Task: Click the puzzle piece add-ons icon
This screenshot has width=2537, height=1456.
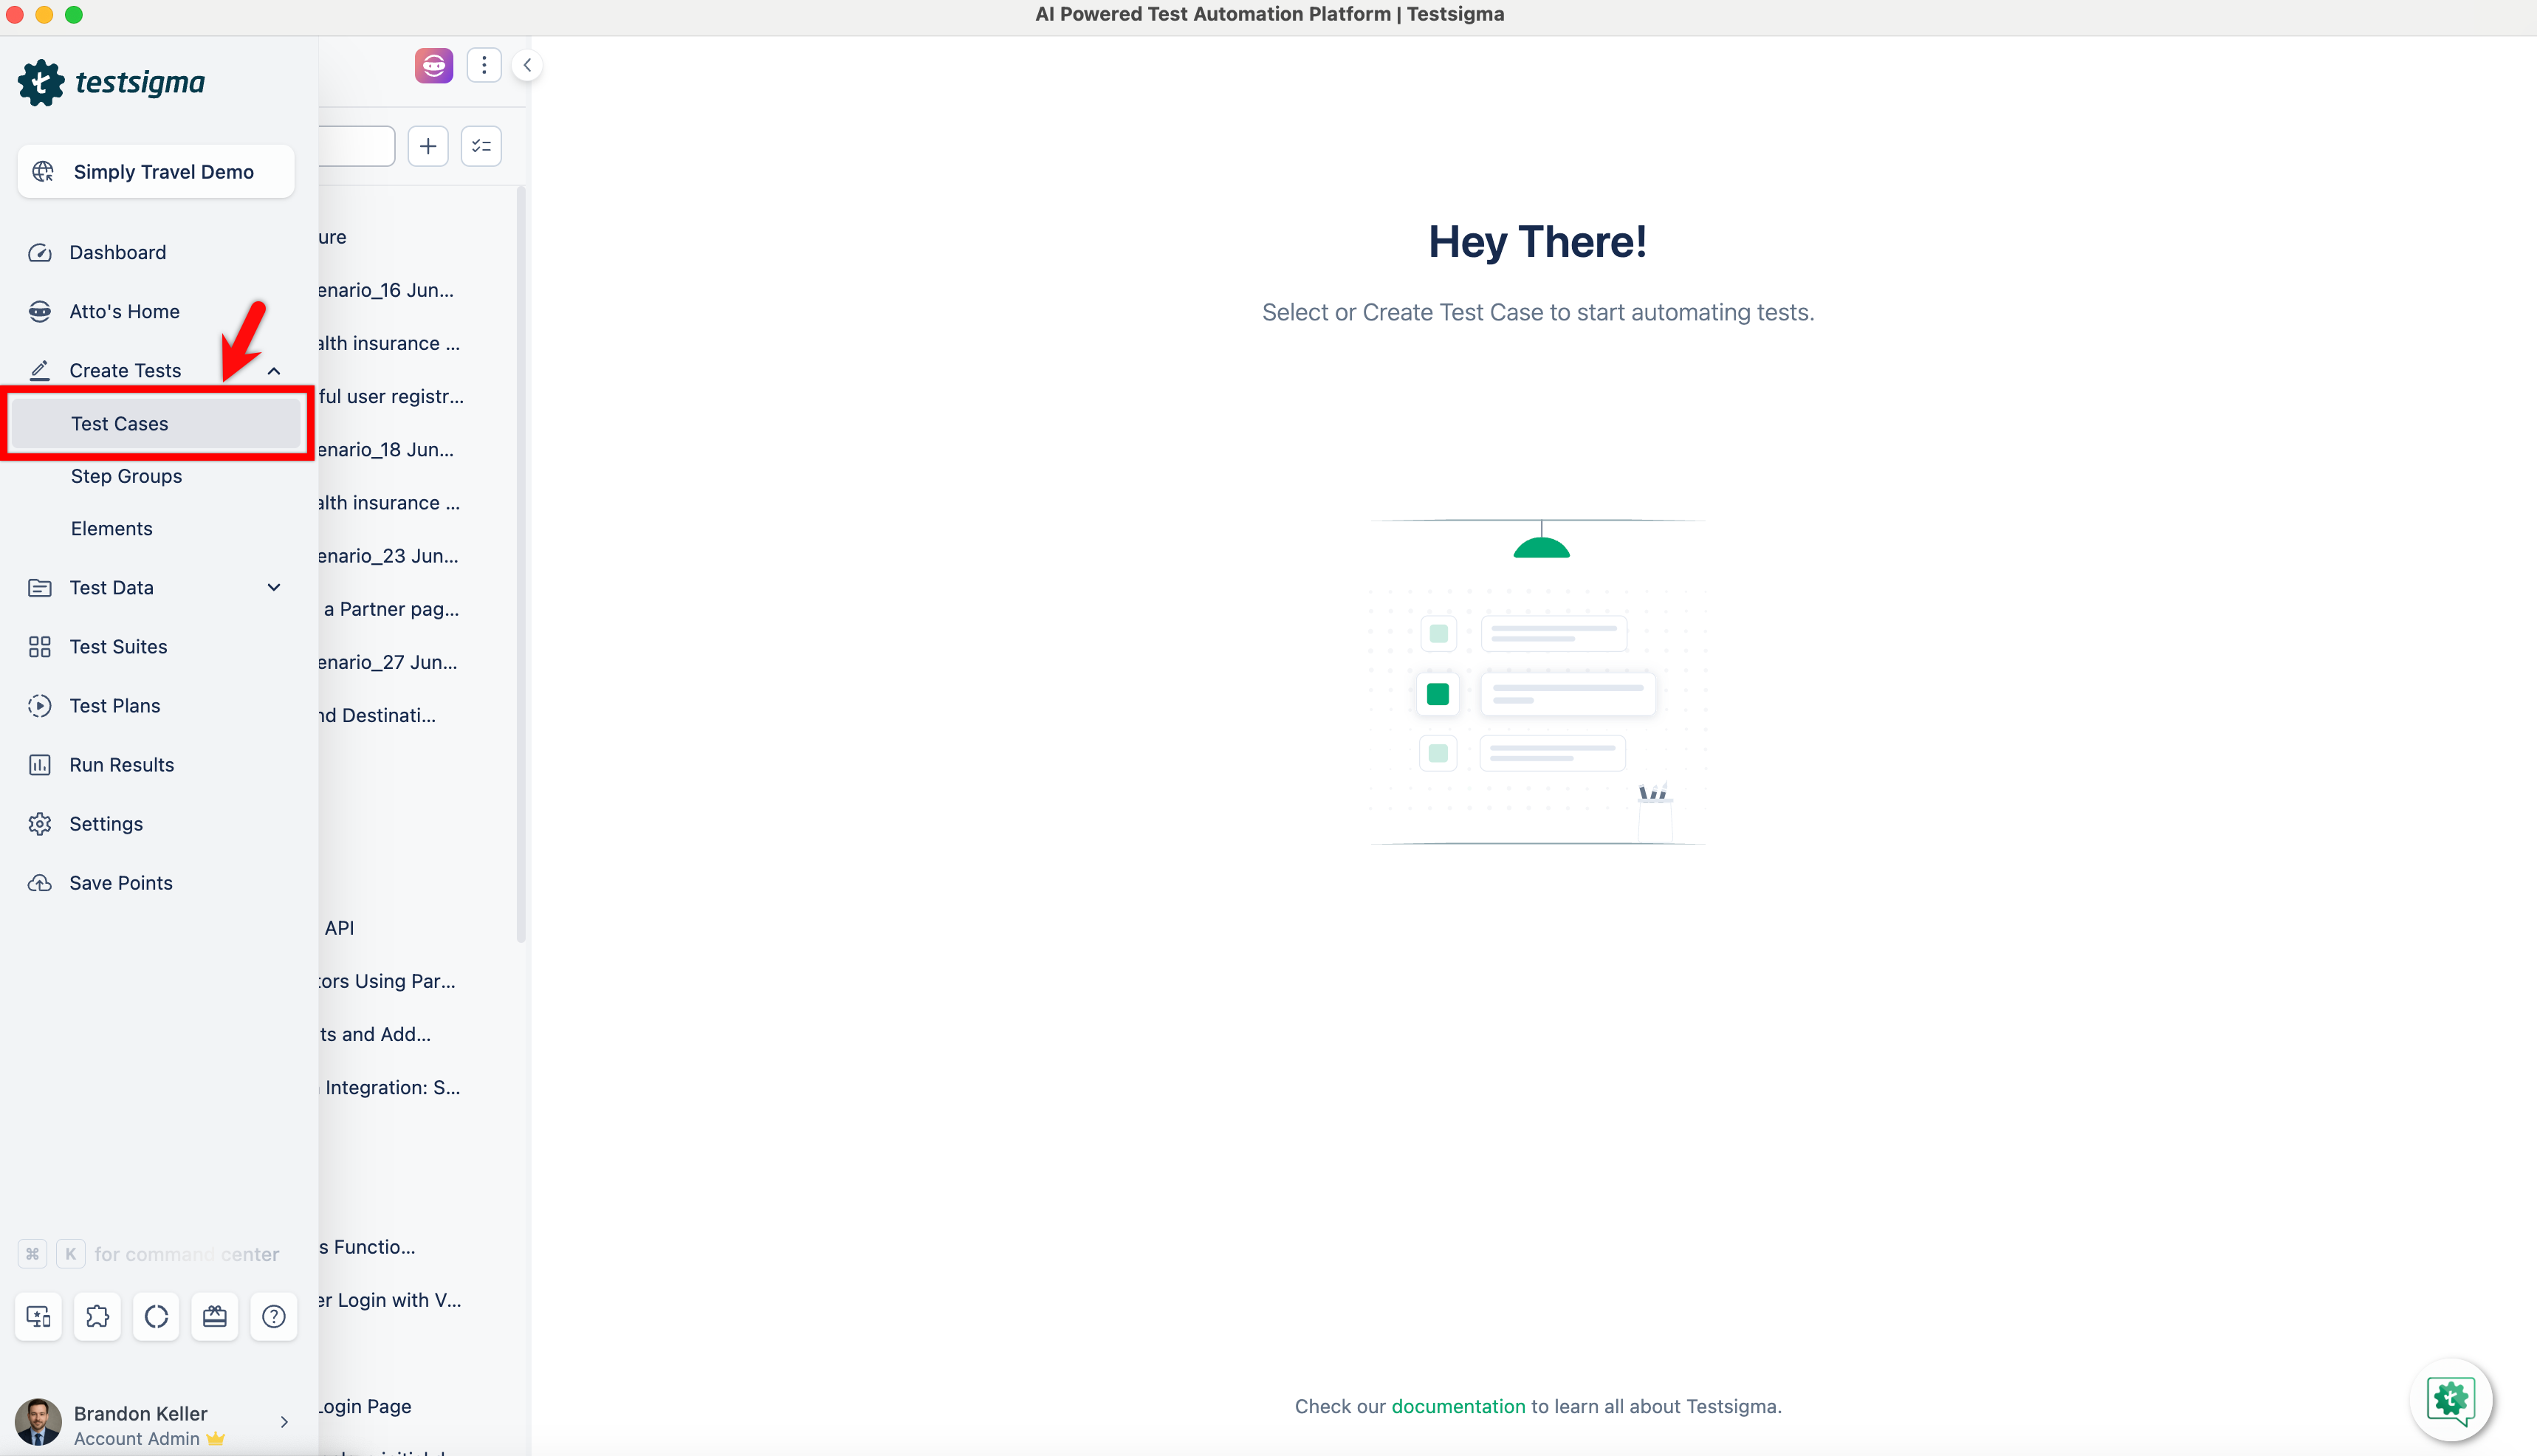Action: pyautogui.click(x=97, y=1316)
